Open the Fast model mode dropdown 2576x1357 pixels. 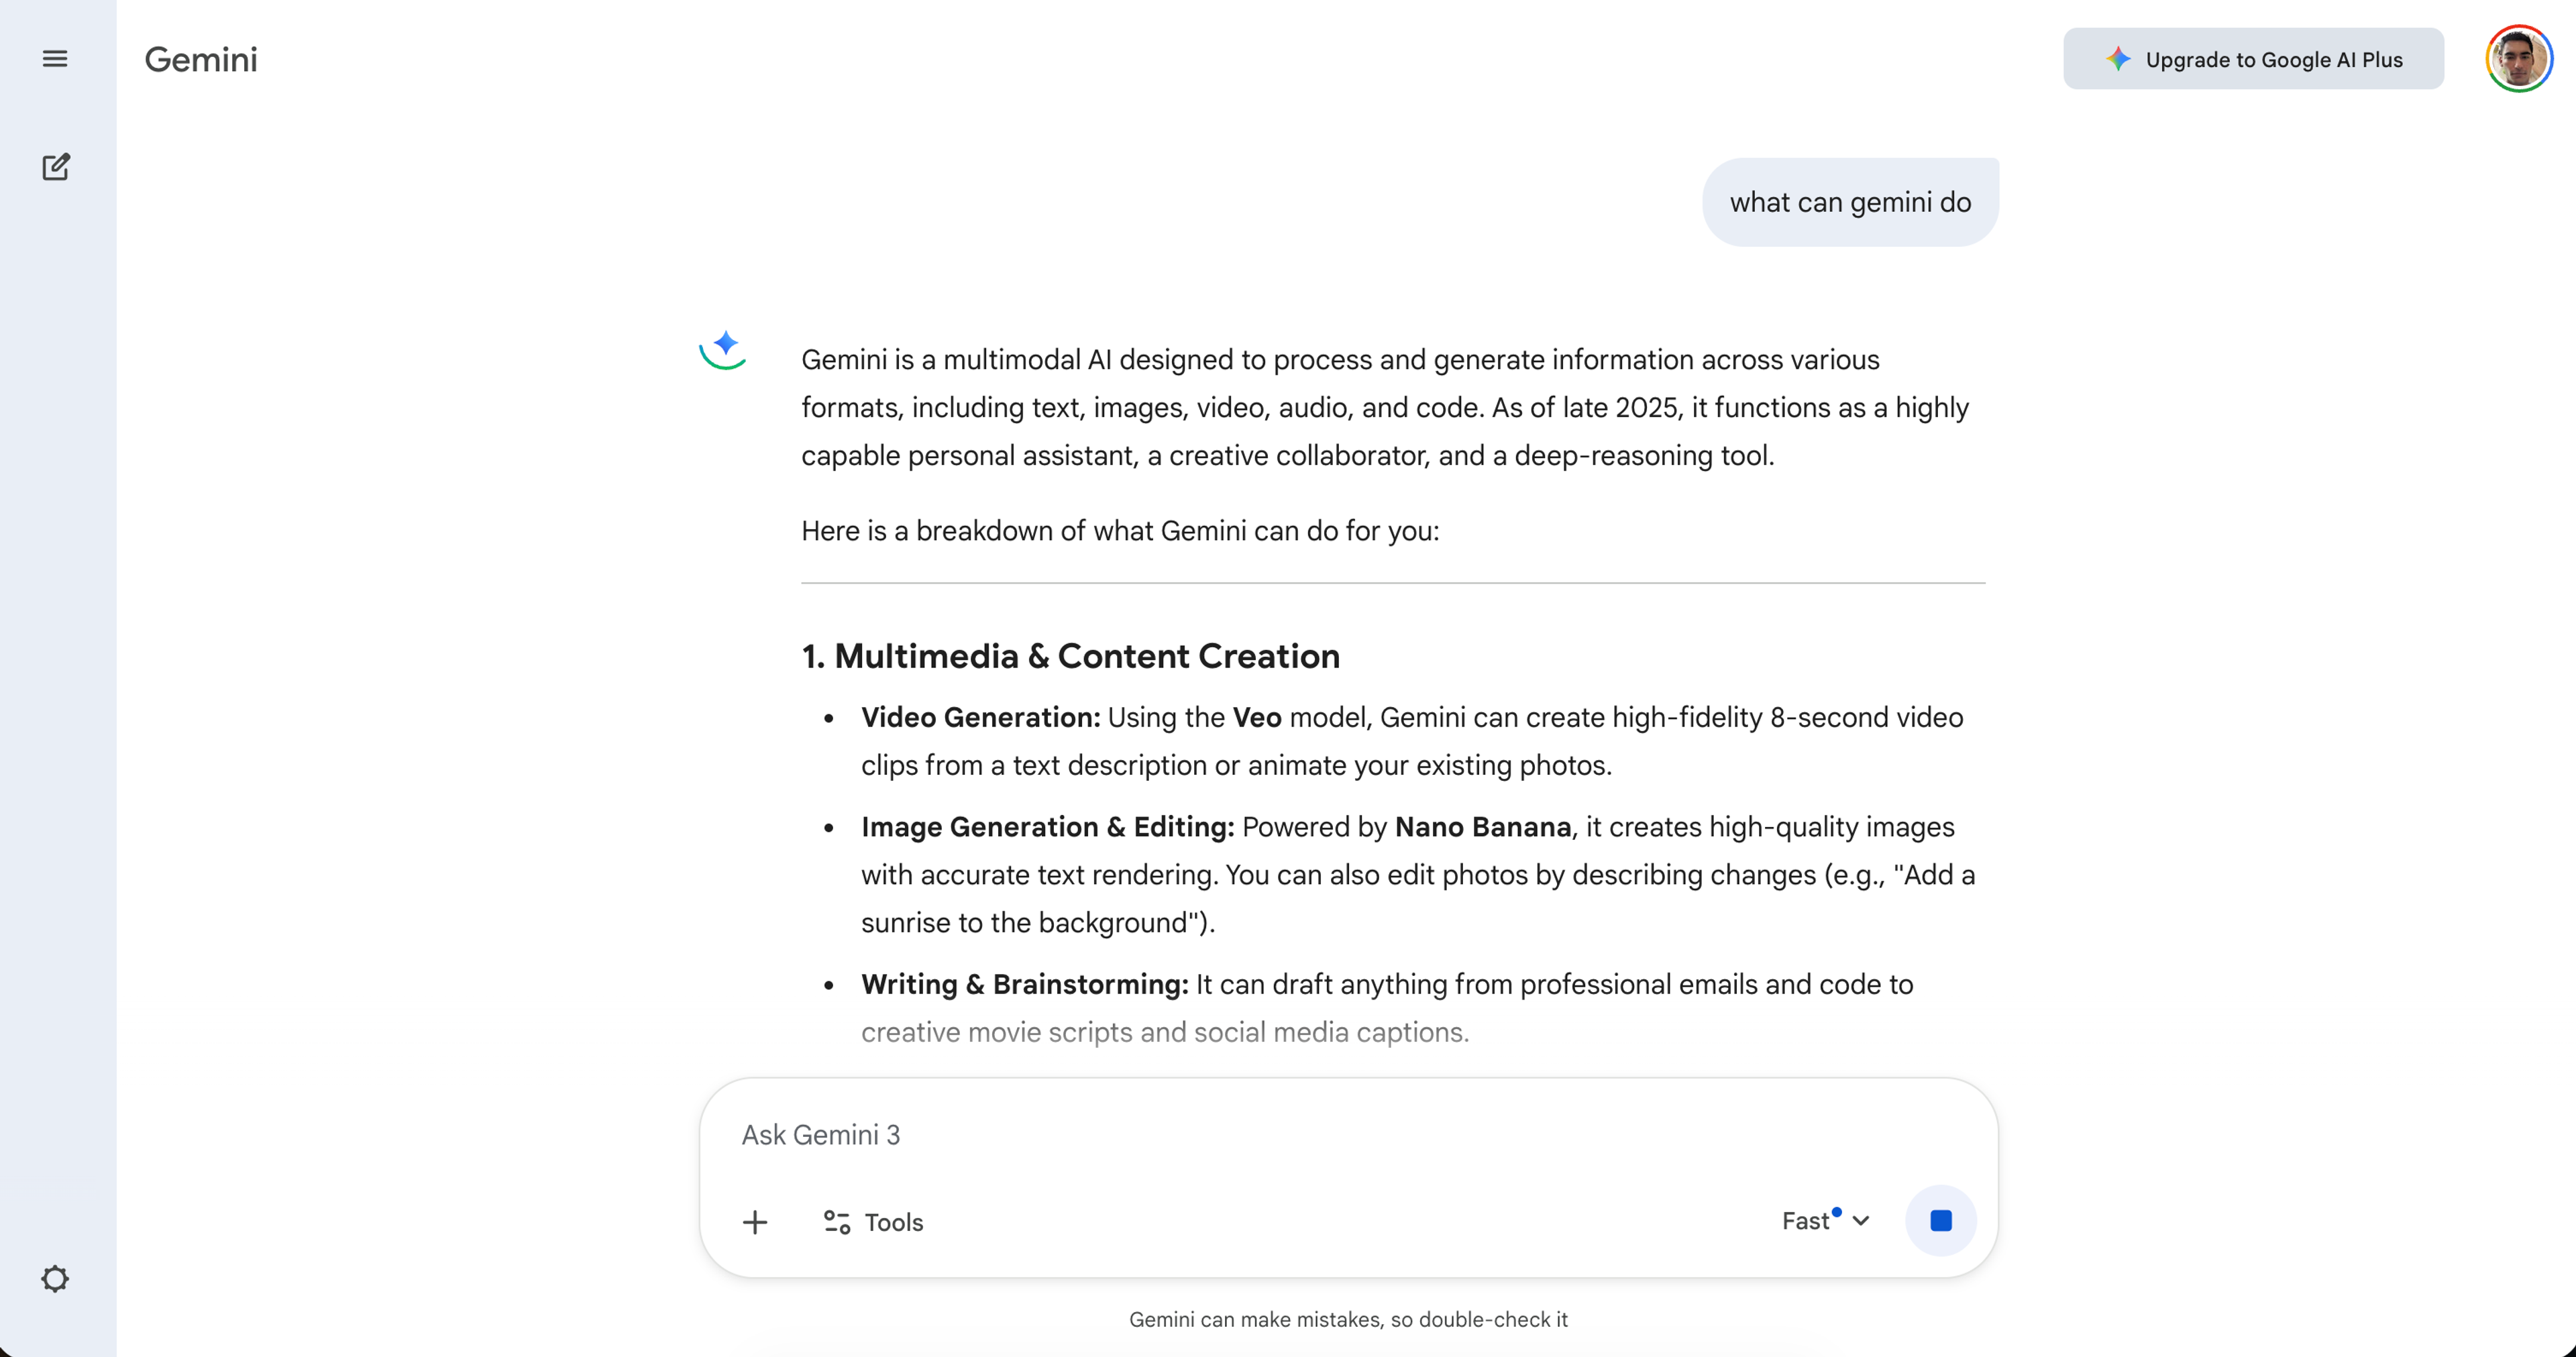click(x=1806, y=1221)
